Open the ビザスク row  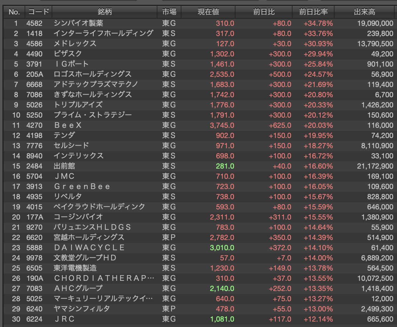click(x=199, y=54)
